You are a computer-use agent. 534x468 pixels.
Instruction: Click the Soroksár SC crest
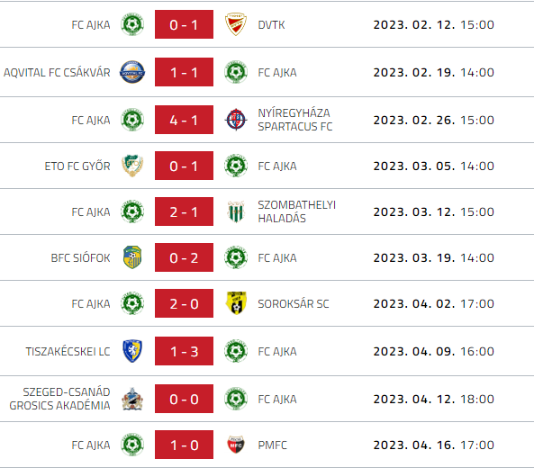pos(236,303)
